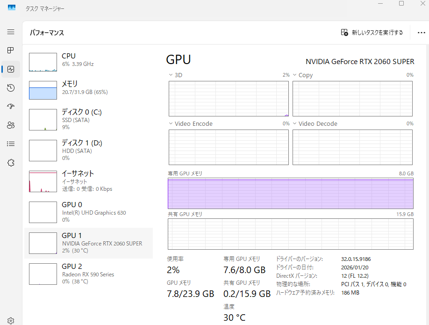The image size is (429, 325).
Task: Open the hamburger navigation menu
Action: coord(11,32)
